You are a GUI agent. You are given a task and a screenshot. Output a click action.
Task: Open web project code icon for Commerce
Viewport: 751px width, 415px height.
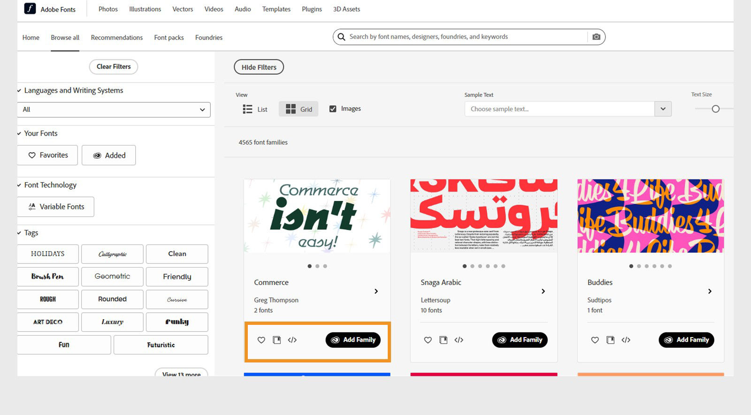coord(292,340)
